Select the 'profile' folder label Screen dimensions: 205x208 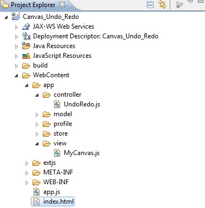pos(63,124)
